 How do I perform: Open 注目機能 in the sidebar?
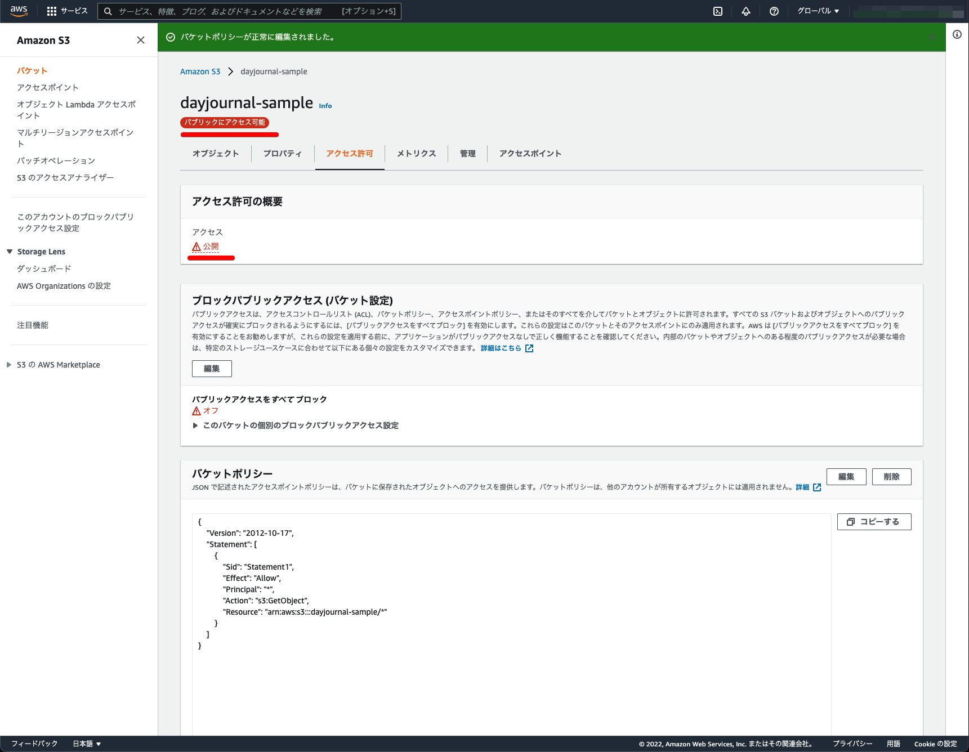click(x=33, y=325)
